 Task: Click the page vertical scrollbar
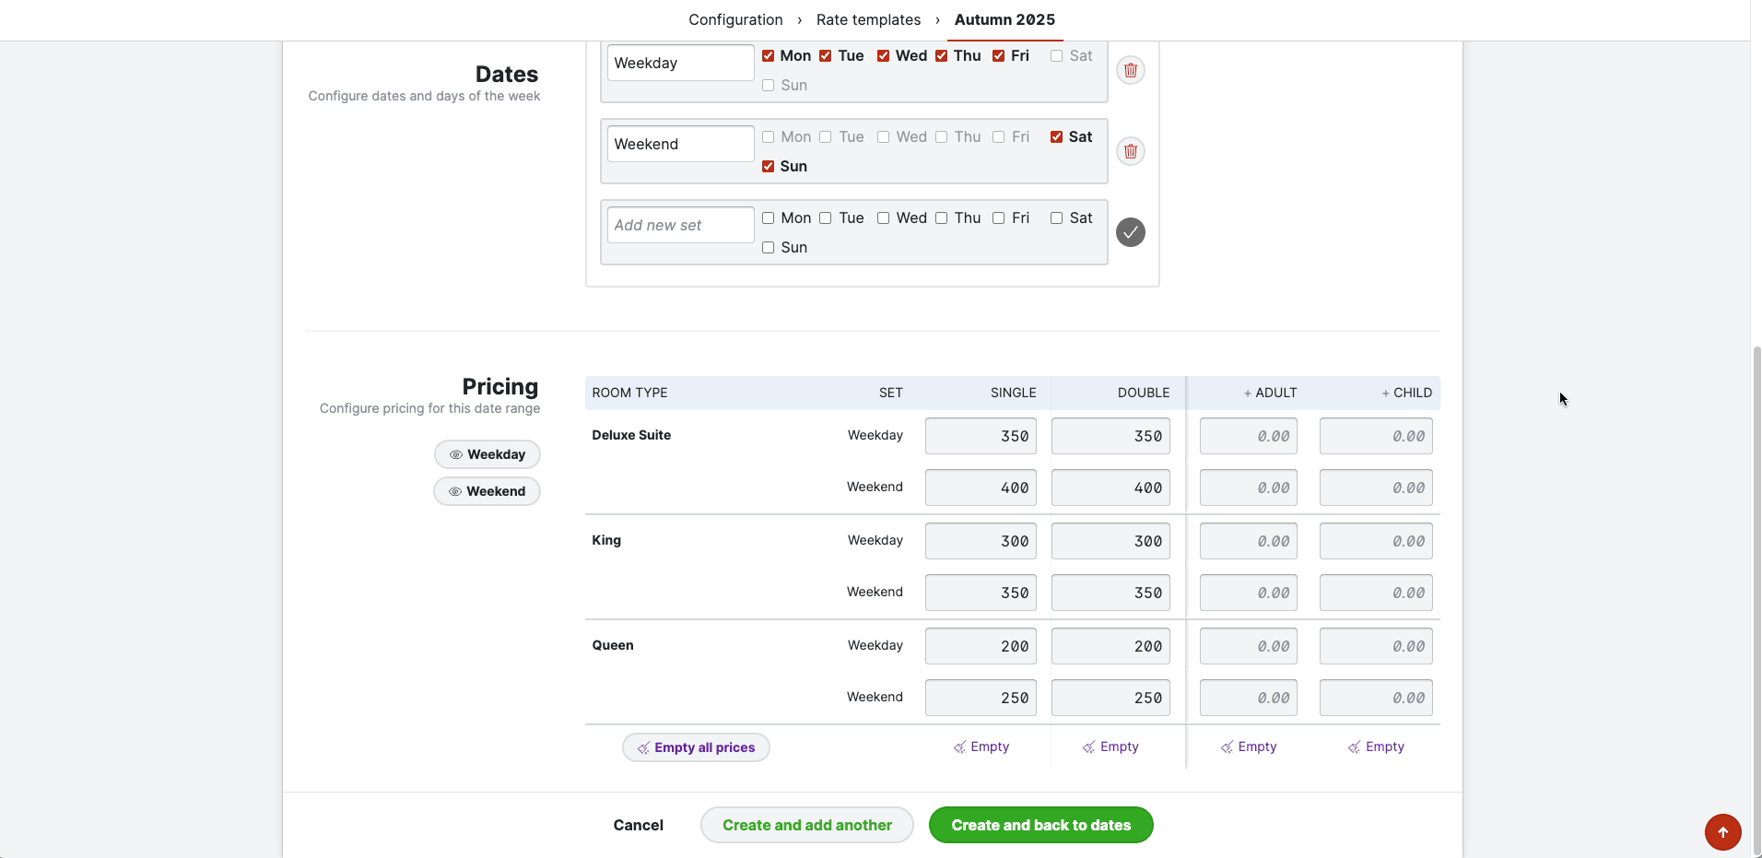pos(1756,601)
